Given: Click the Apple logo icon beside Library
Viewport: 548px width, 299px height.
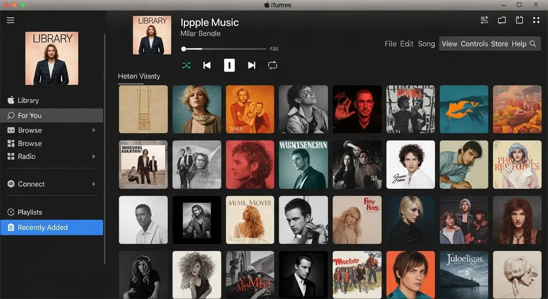Looking at the screenshot, I should tap(11, 100).
